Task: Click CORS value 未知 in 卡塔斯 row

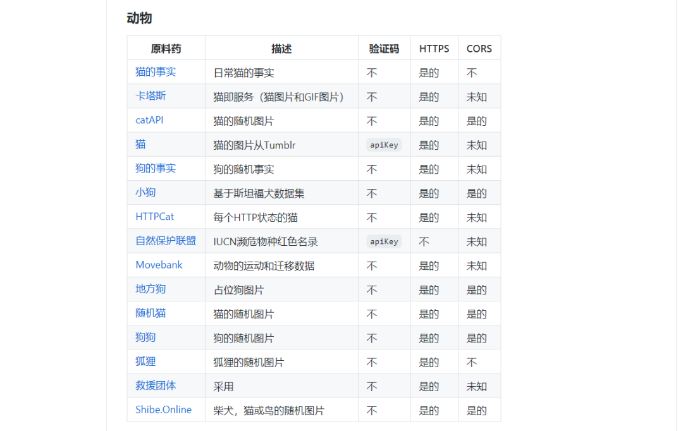Action: [x=477, y=97]
